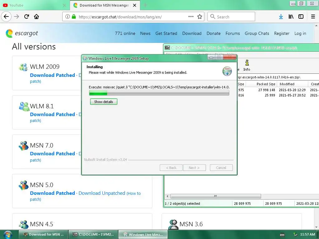The width and height of the screenshot is (319, 239).
Task: Show site information icon in address bar
Action: [68, 16]
